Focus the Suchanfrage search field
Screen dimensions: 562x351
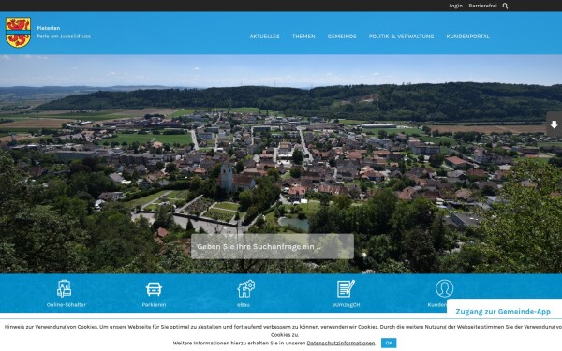tap(273, 246)
